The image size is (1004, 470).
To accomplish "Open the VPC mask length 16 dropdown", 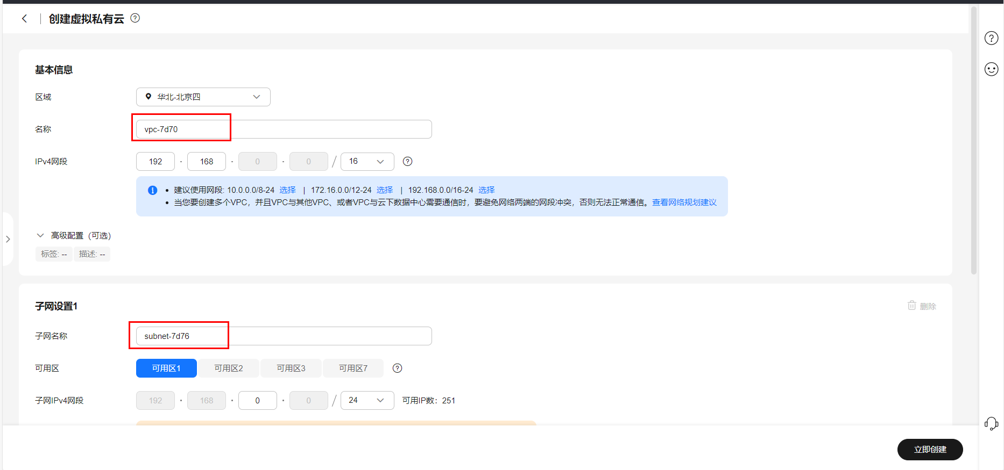I will (367, 161).
